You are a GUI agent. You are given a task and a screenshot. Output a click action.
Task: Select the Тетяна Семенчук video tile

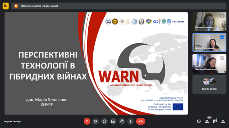(x=209, y=22)
